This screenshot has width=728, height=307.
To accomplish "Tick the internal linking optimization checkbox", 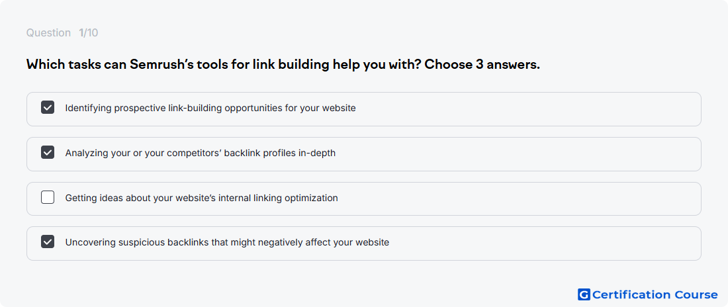I will pyautogui.click(x=48, y=197).
